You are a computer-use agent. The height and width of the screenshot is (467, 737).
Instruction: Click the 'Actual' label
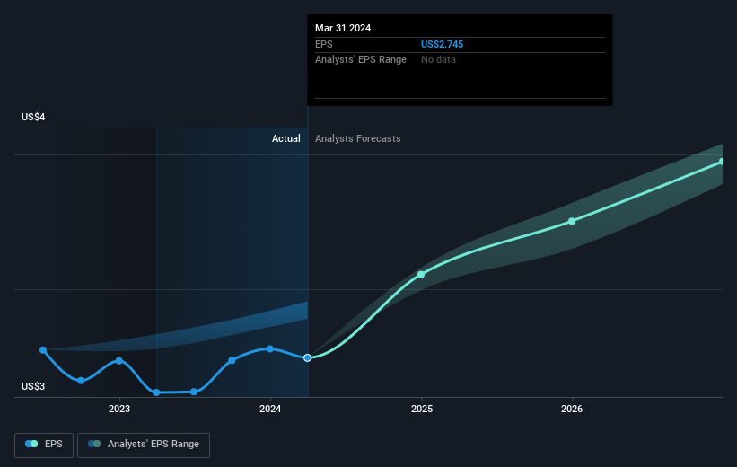285,138
